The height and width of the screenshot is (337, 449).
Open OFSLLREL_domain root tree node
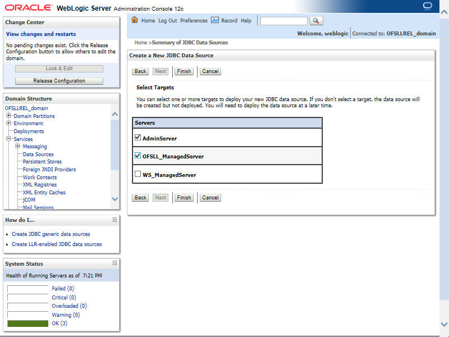tap(26, 108)
